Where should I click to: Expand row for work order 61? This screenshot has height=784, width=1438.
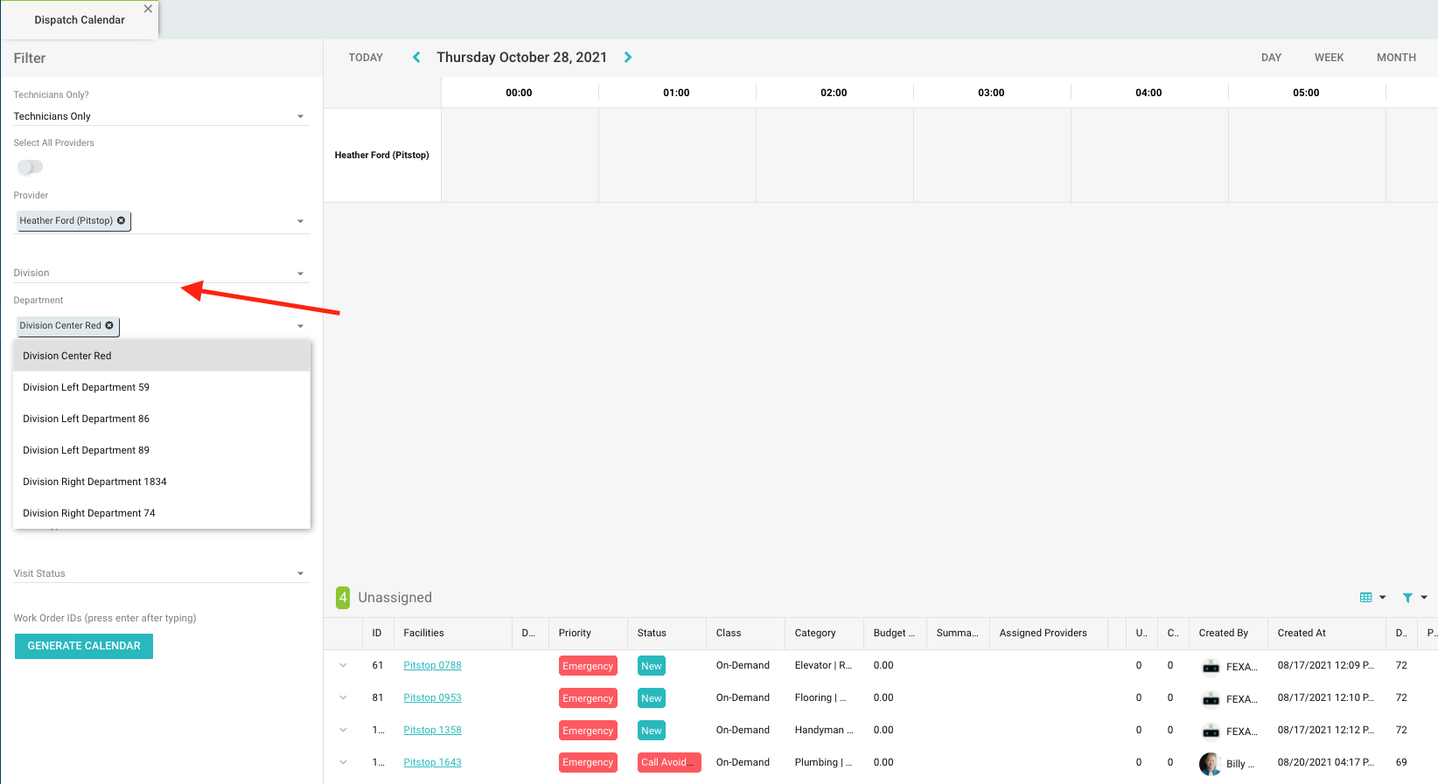click(343, 666)
